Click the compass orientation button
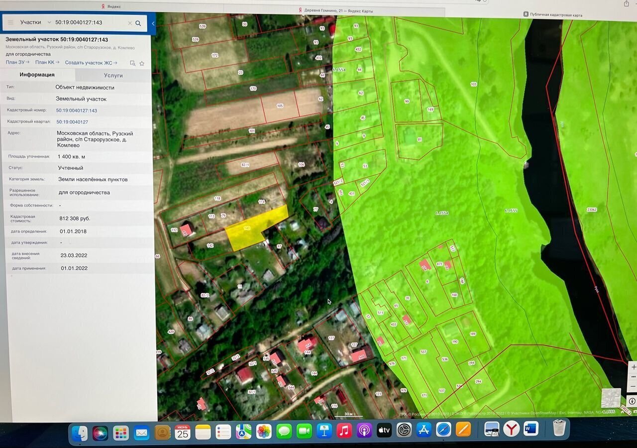Image resolution: width=637 pixels, height=448 pixels. tap(632, 401)
